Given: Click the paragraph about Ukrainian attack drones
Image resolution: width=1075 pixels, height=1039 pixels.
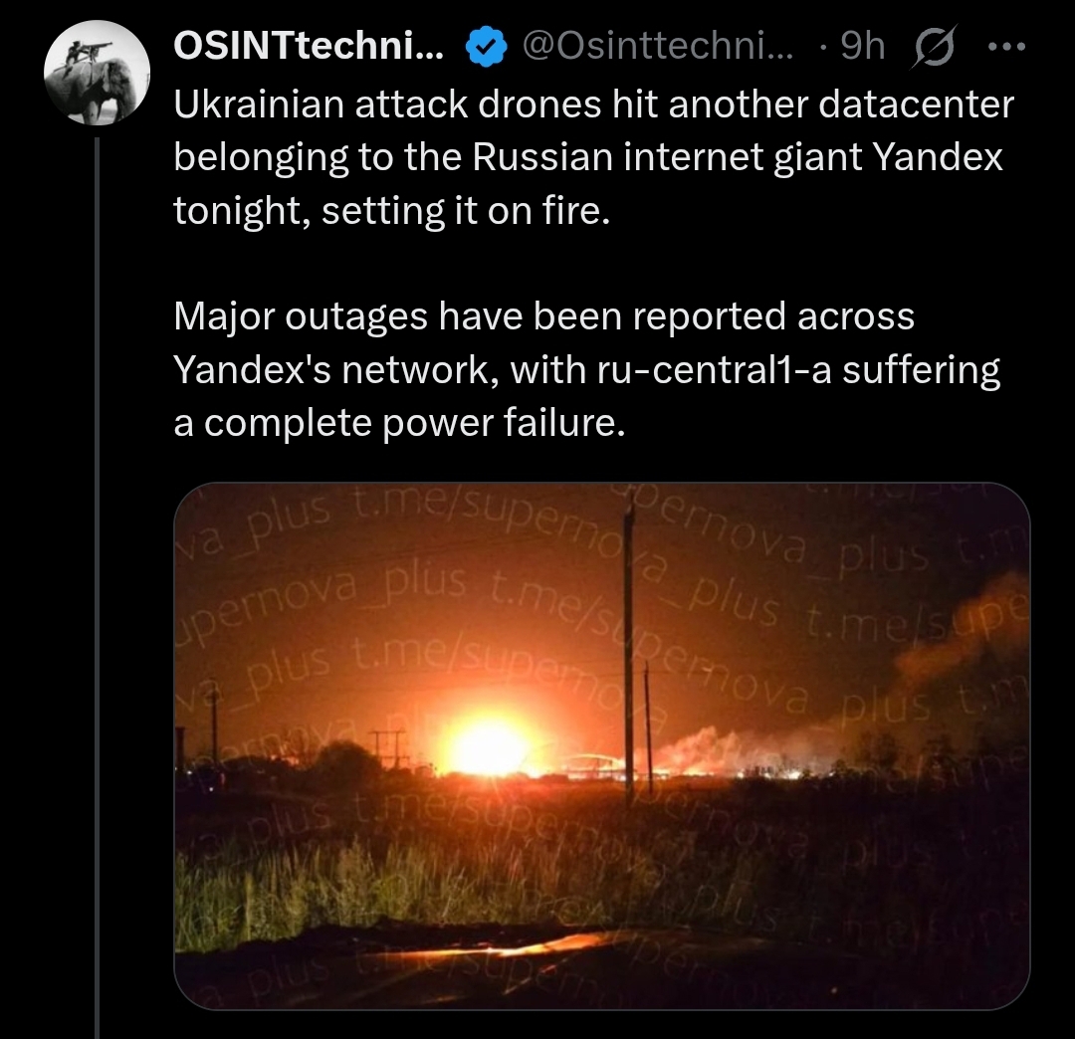Looking at the screenshot, I should click(593, 157).
